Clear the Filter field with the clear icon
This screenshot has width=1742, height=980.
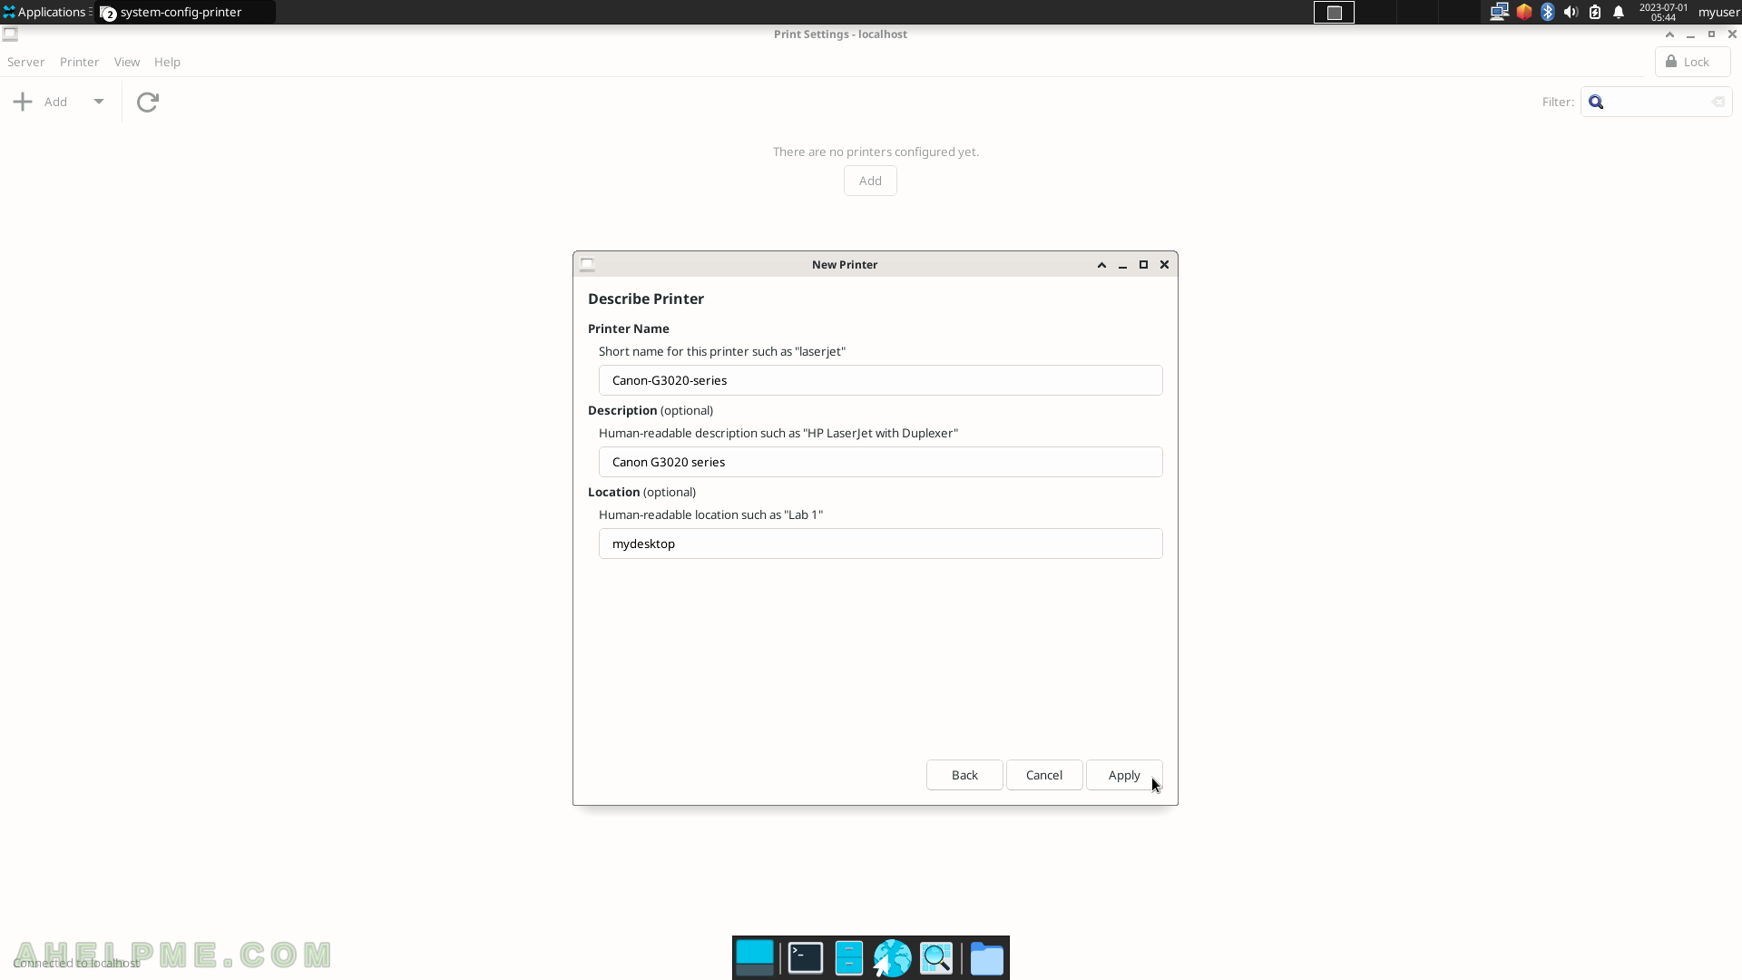pyautogui.click(x=1718, y=102)
